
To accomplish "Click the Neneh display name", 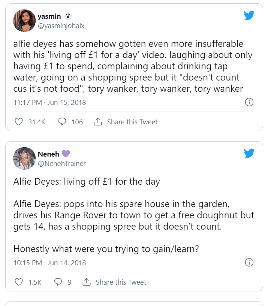I will coord(48,154).
